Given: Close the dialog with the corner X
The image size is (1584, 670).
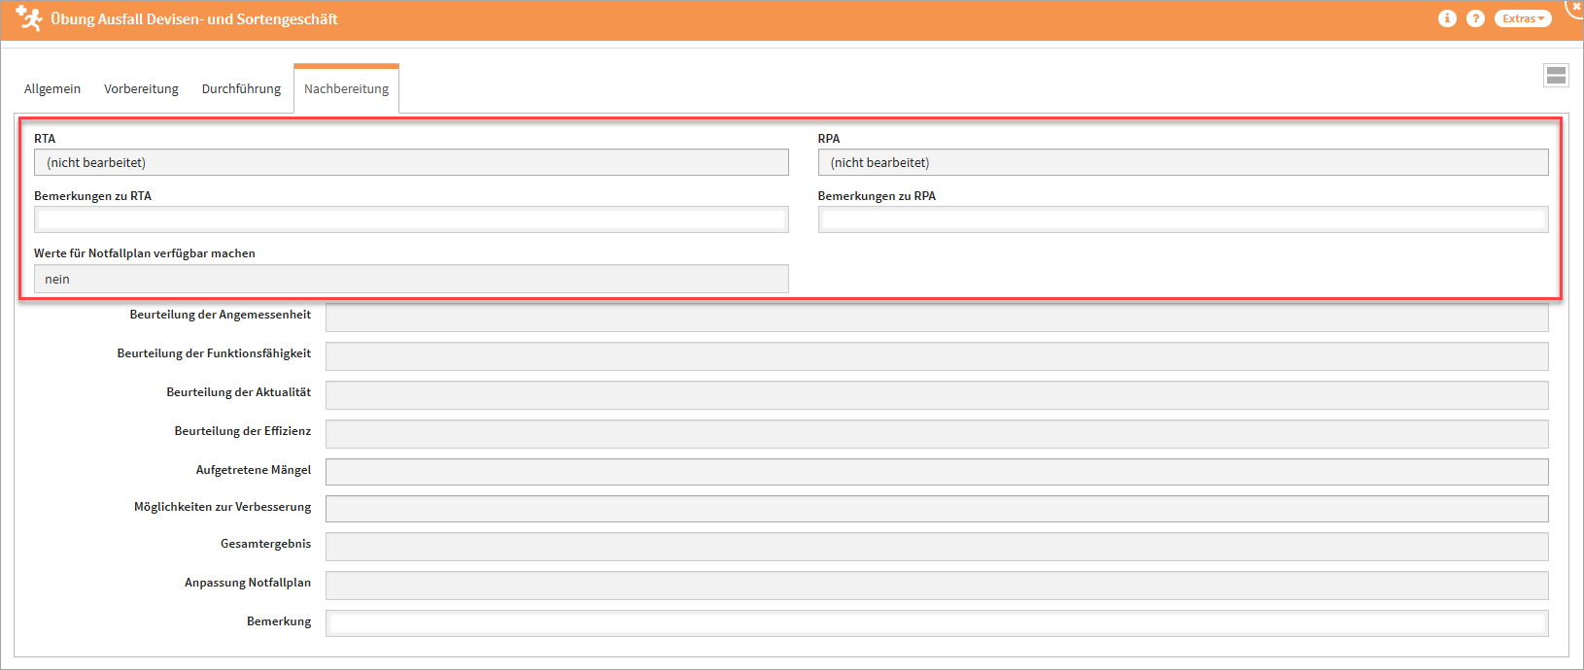Looking at the screenshot, I should pyautogui.click(x=1574, y=7).
